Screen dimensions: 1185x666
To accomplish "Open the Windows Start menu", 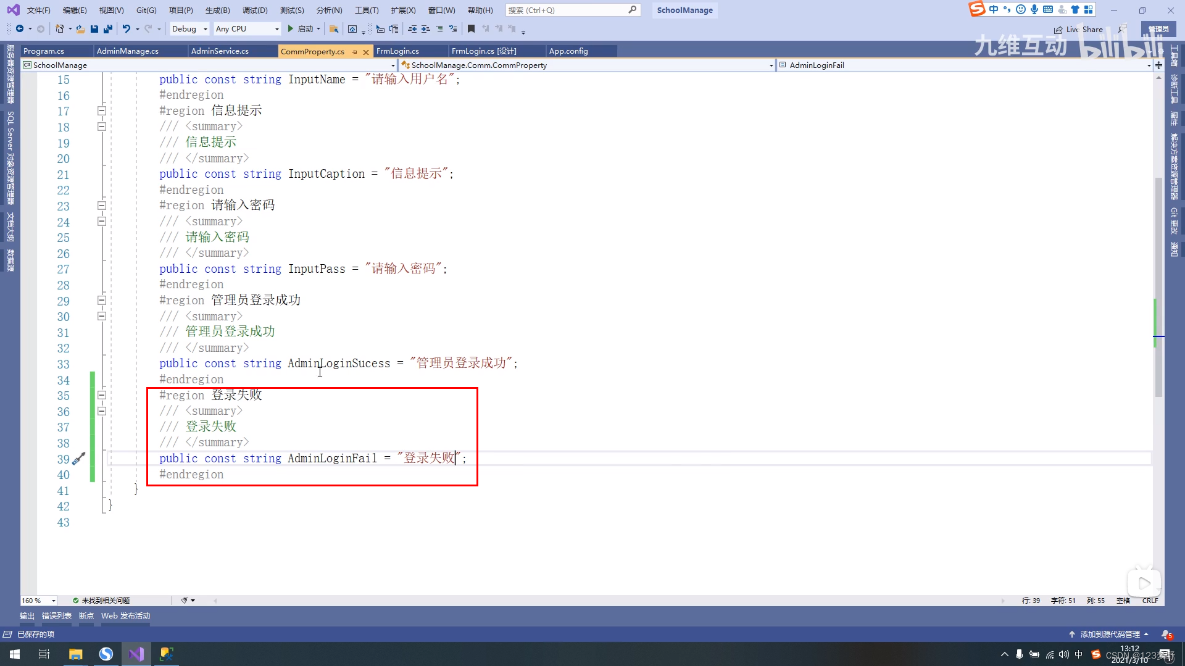I will 15,654.
